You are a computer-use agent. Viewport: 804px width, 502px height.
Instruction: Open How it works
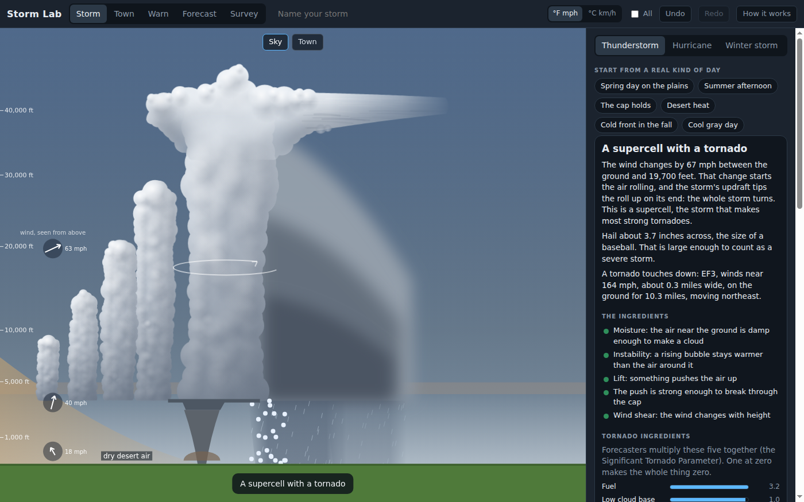pos(767,14)
